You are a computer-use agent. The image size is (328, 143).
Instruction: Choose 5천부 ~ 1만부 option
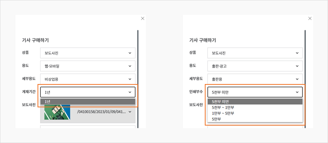pyautogui.click(x=255, y=107)
